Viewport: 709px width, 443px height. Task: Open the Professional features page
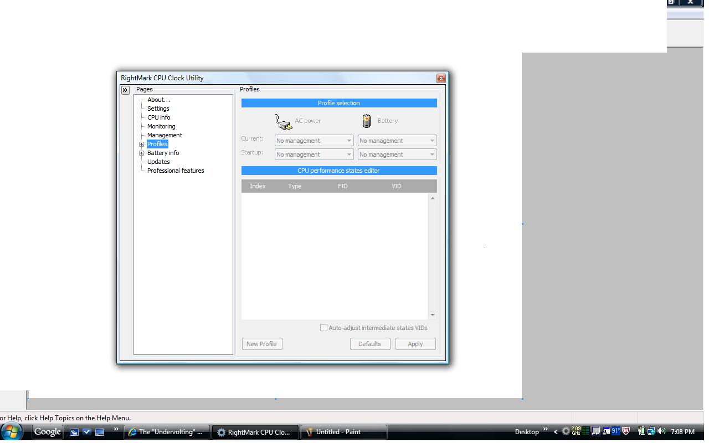(x=176, y=171)
